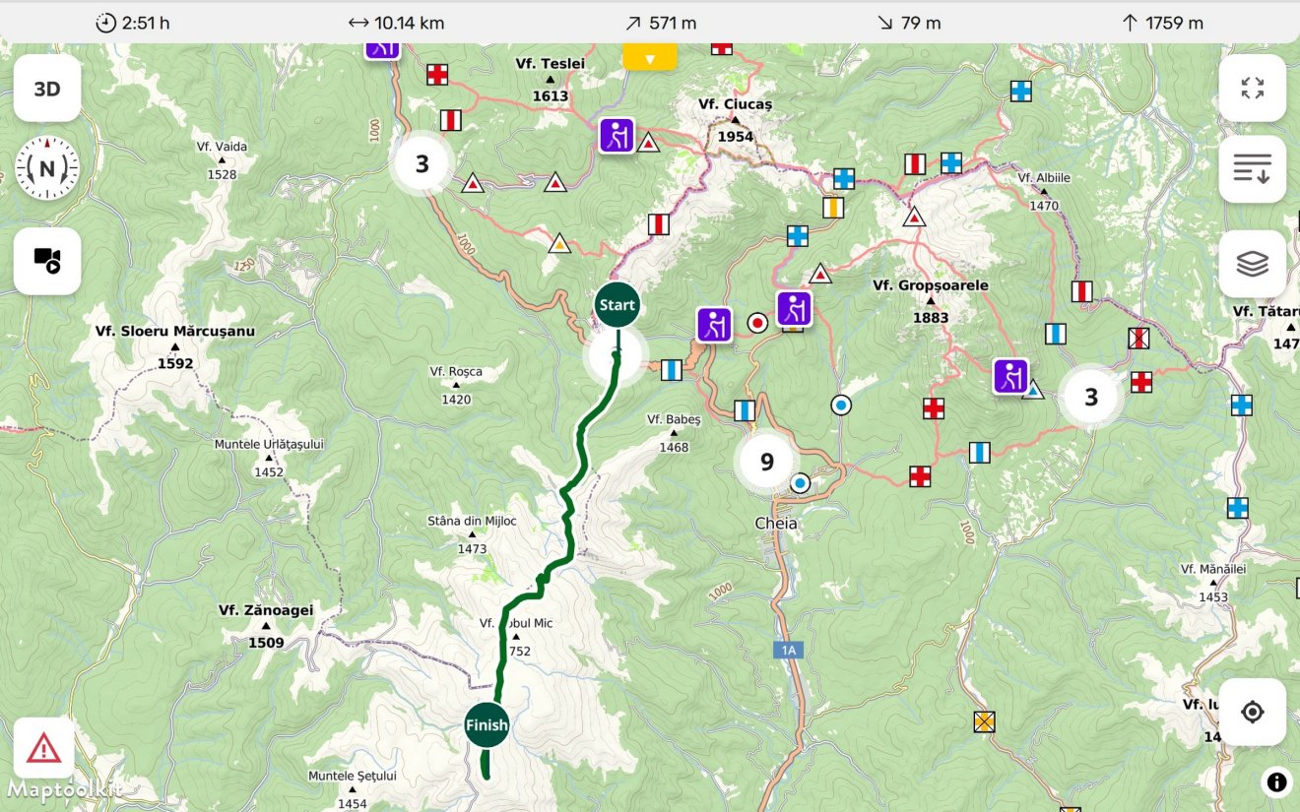
Task: Open the route list download panel
Action: (x=1253, y=169)
